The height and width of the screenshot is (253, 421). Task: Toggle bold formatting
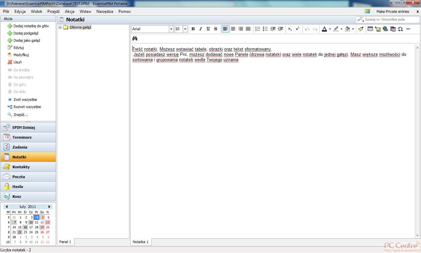(193, 29)
